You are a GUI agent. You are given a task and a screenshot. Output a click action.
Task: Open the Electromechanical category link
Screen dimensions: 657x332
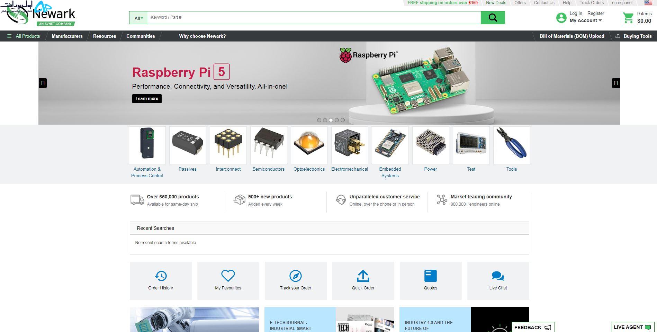point(350,169)
